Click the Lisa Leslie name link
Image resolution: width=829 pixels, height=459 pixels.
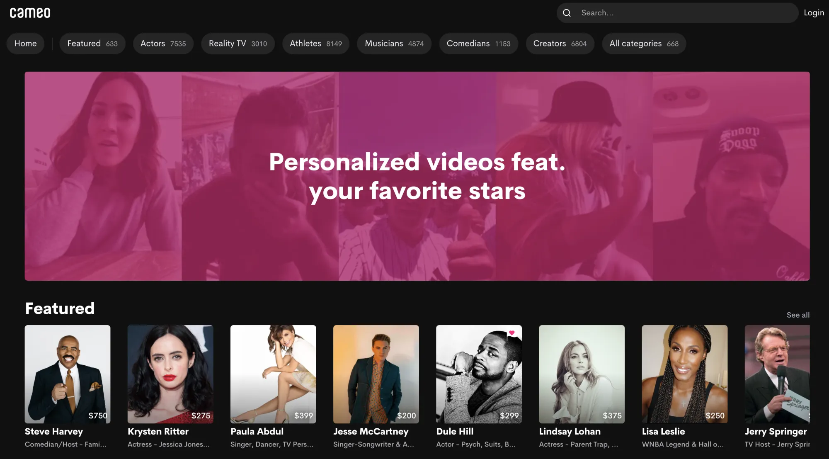[663, 432]
